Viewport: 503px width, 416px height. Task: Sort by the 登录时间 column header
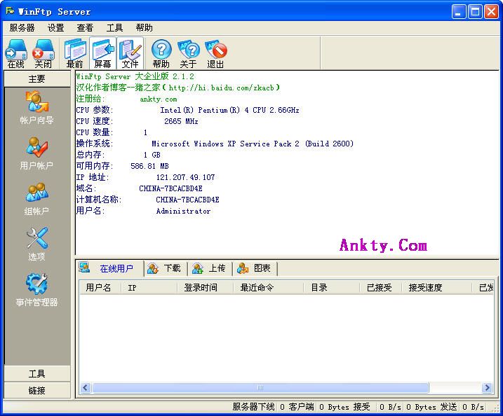[x=205, y=288]
